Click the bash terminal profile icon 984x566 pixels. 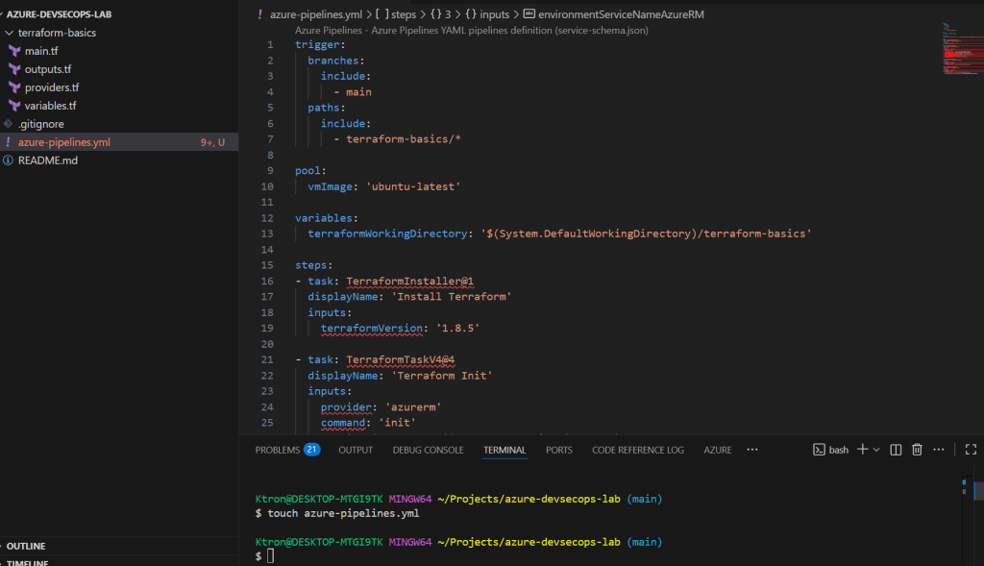(820, 450)
